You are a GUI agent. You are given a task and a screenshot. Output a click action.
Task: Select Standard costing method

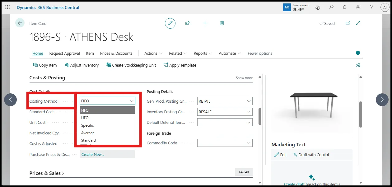tap(108, 140)
